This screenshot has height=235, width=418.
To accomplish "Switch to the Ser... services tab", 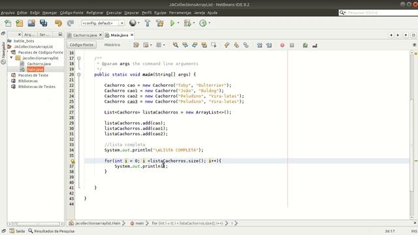I will click(44, 35).
